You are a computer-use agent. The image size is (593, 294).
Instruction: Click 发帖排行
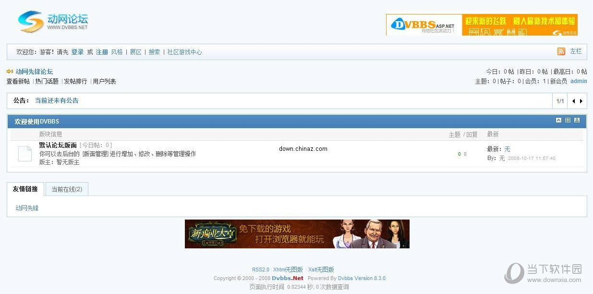tap(76, 81)
